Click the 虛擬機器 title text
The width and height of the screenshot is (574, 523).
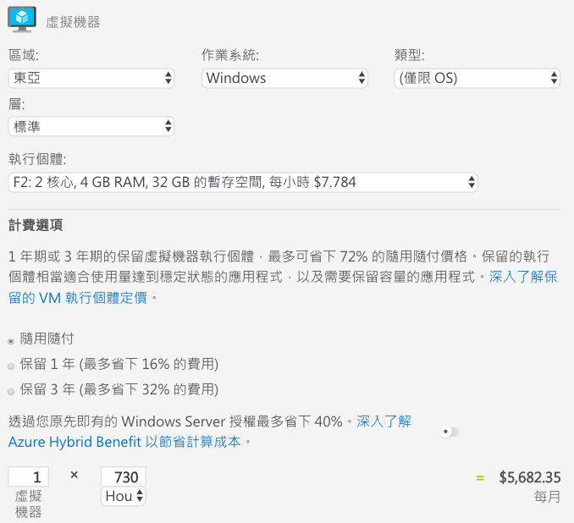(73, 22)
